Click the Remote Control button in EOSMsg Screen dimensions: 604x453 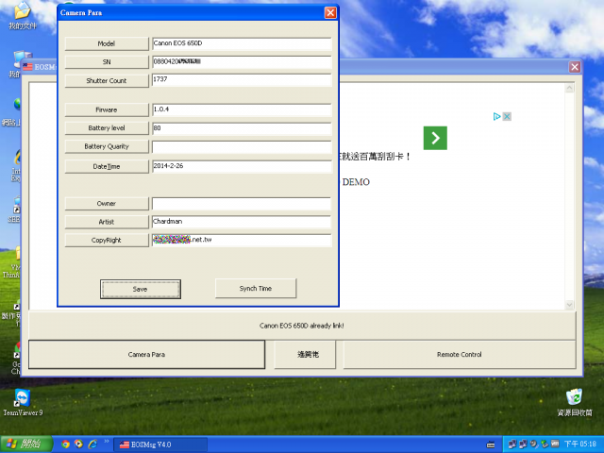(x=460, y=355)
